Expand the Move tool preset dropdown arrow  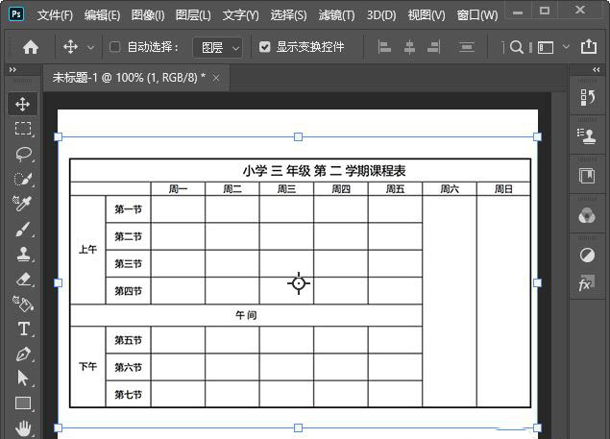point(91,47)
